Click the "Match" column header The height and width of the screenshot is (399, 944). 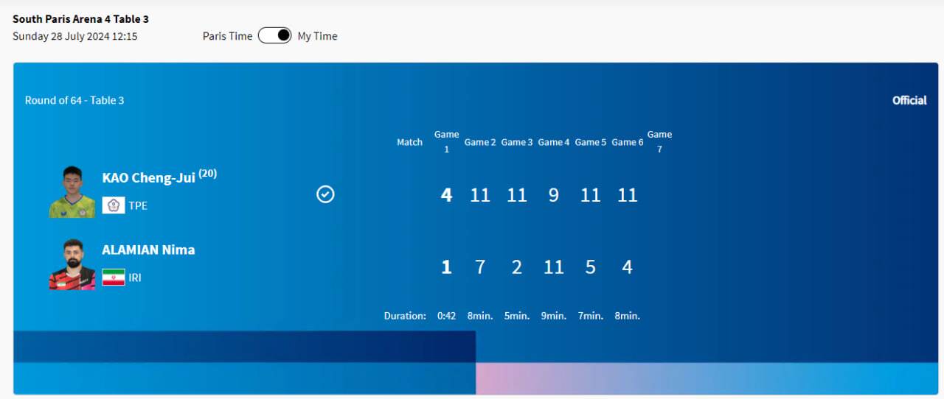(409, 142)
